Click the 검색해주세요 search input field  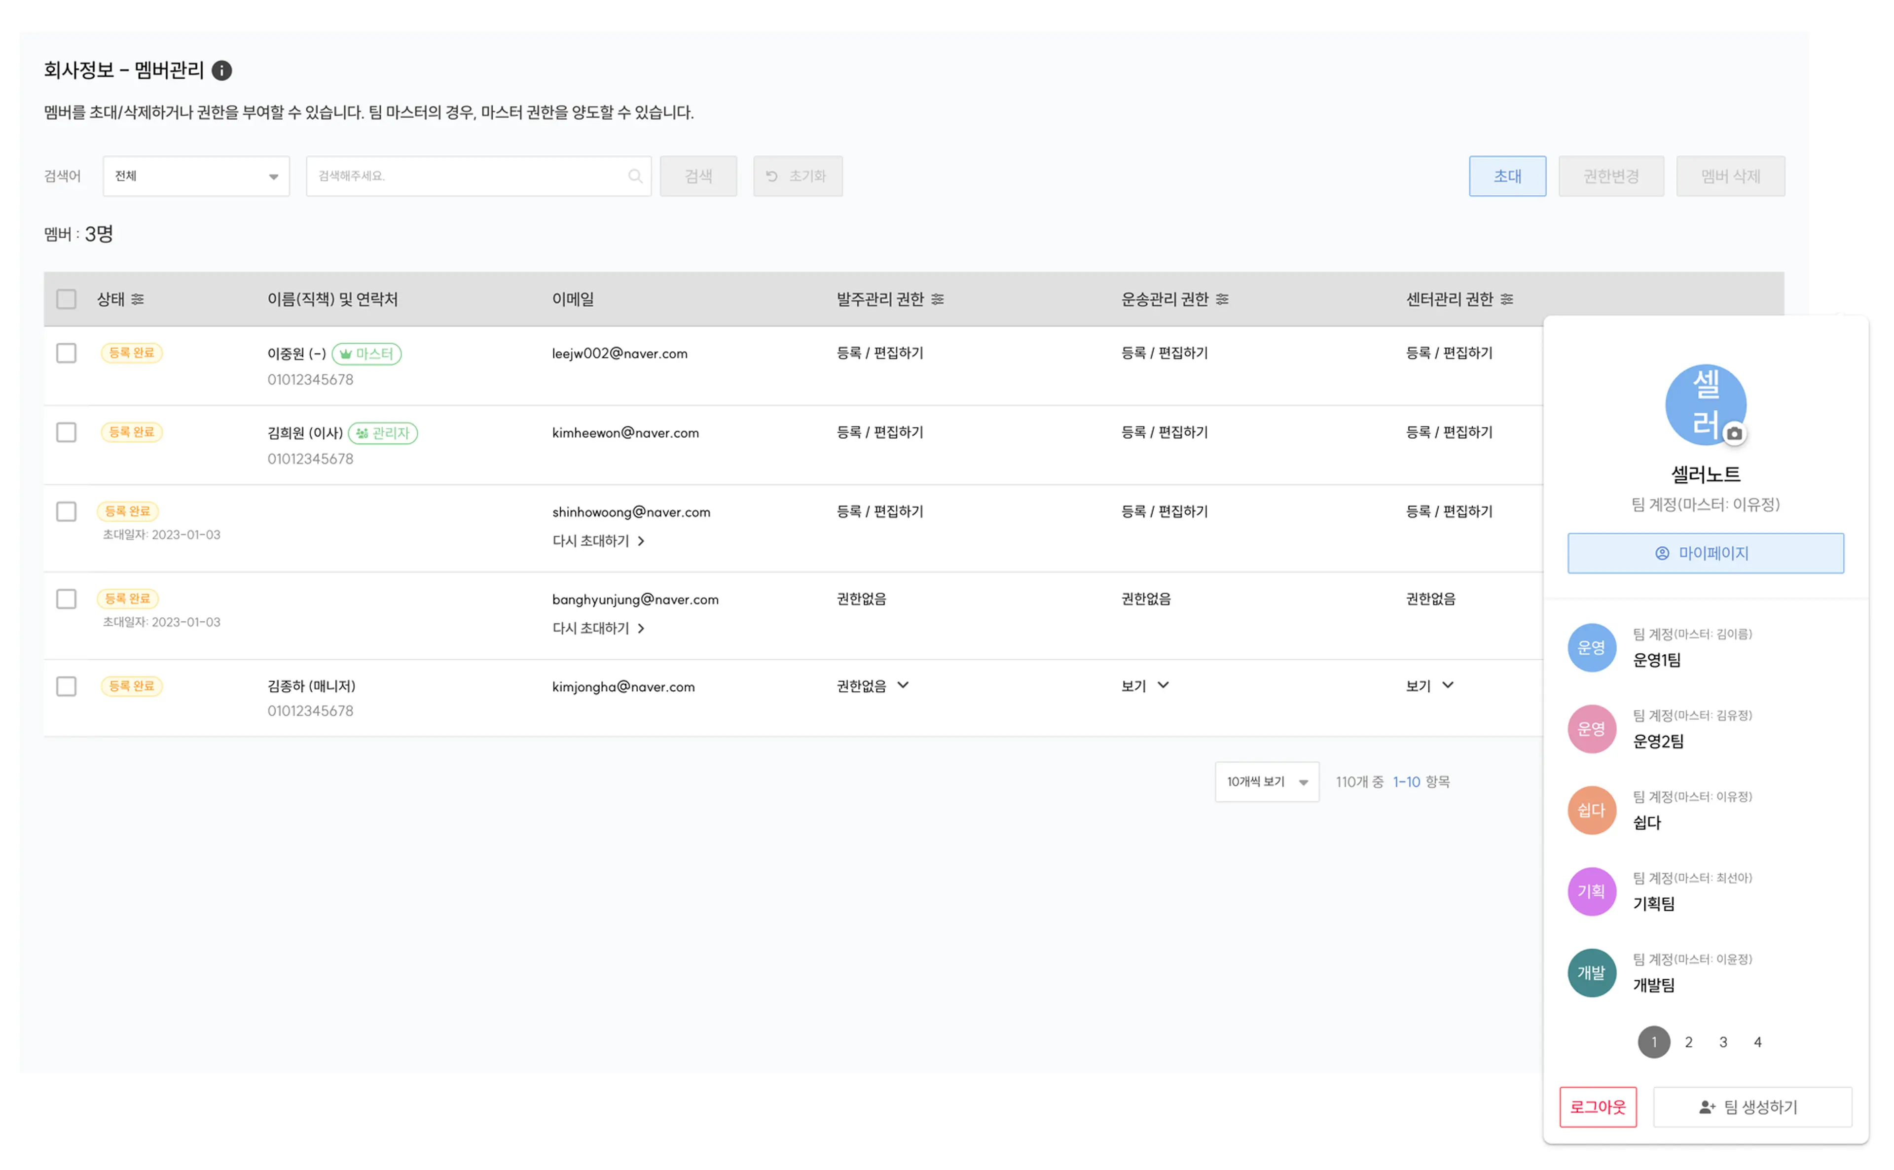coord(478,177)
